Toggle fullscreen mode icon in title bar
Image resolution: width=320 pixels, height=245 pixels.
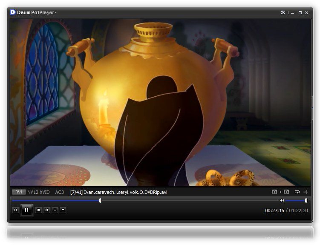[283, 12]
